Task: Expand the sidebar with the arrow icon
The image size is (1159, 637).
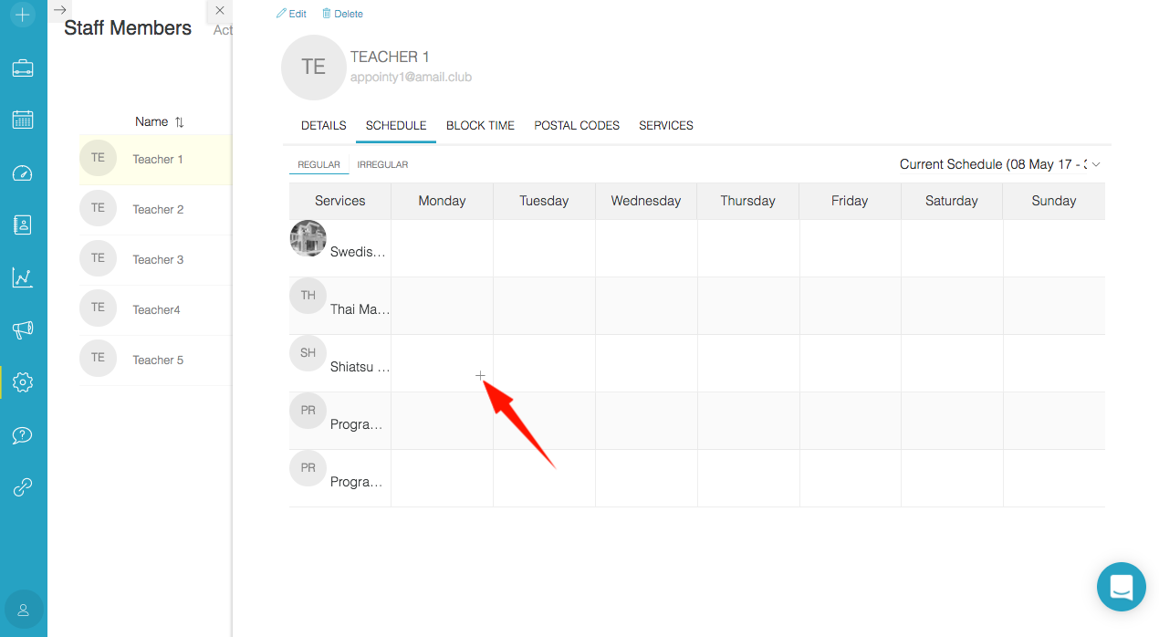Action: coord(59,10)
